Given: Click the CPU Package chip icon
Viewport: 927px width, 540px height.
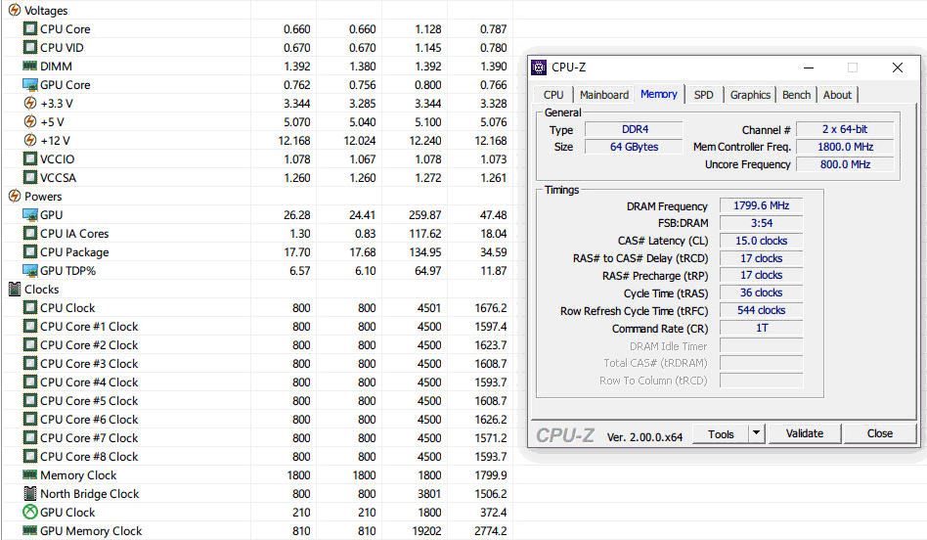Looking at the screenshot, I should click(29, 251).
